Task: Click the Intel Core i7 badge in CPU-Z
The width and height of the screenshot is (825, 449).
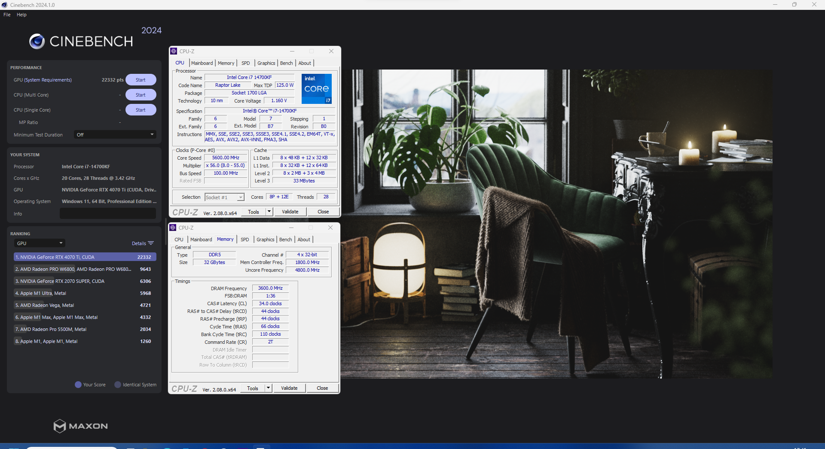Action: pyautogui.click(x=317, y=89)
